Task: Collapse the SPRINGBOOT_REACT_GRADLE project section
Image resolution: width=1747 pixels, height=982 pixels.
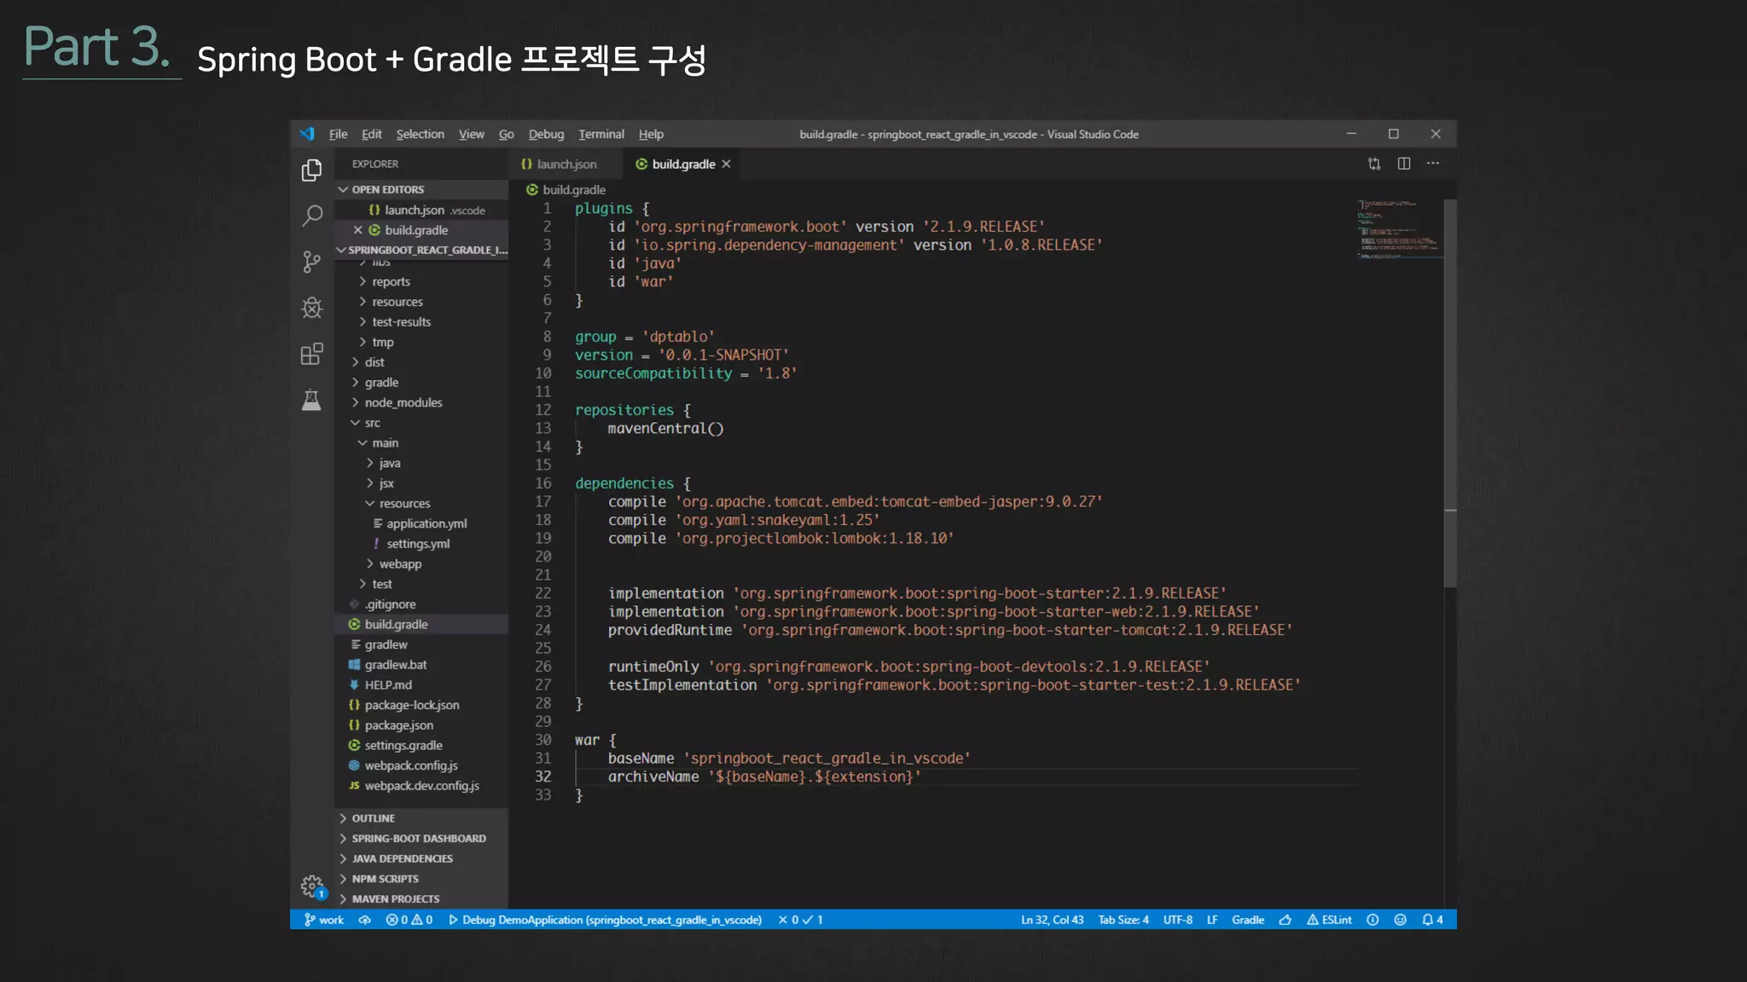Action: (x=422, y=250)
